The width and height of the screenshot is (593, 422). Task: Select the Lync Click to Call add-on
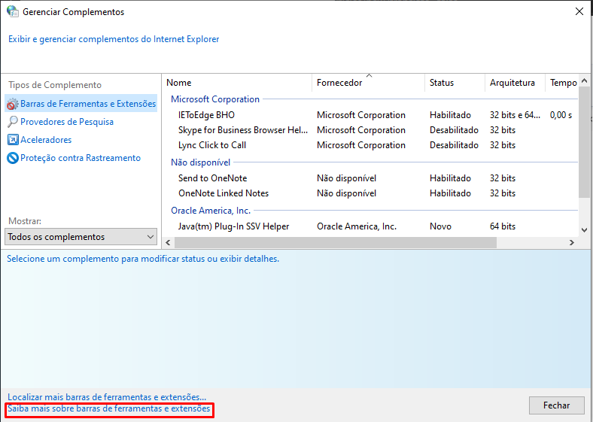pos(212,145)
